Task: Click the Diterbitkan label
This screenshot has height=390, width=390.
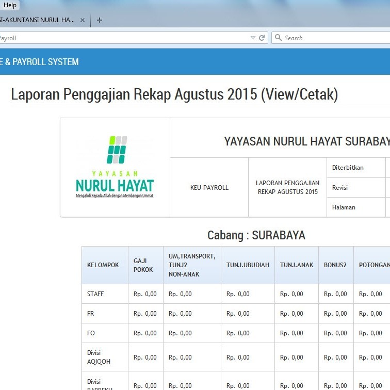Action: coord(348,168)
